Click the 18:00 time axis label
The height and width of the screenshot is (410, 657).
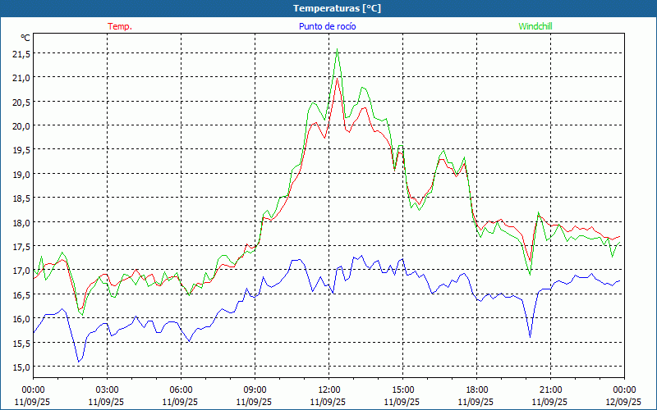476,389
